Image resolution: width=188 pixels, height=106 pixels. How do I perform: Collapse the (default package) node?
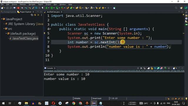(x=6, y=34)
